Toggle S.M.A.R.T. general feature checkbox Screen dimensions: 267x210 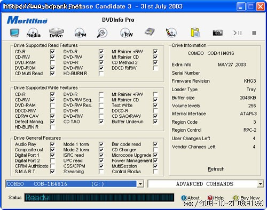coord(52,172)
